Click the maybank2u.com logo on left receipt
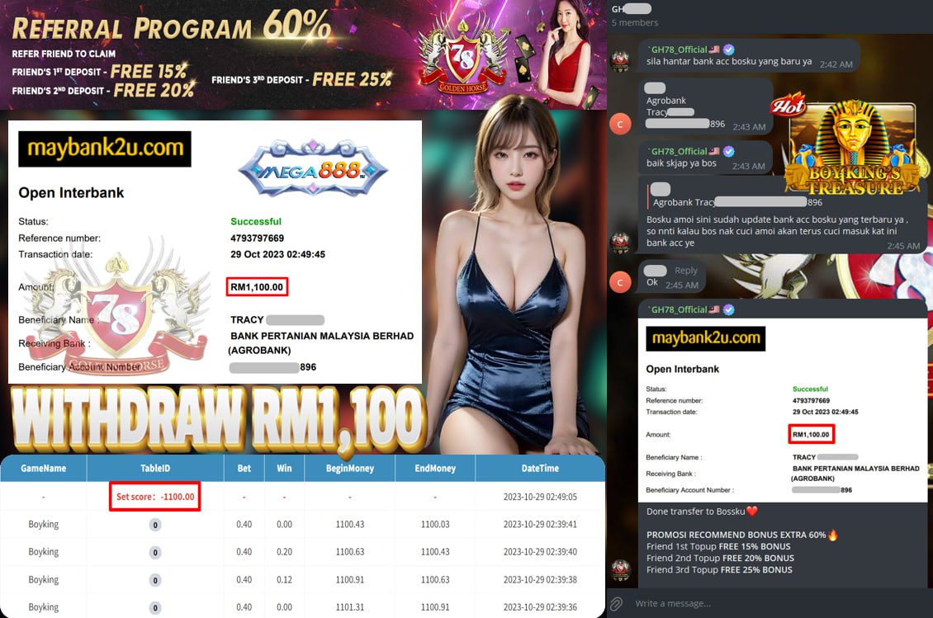 tap(105, 149)
